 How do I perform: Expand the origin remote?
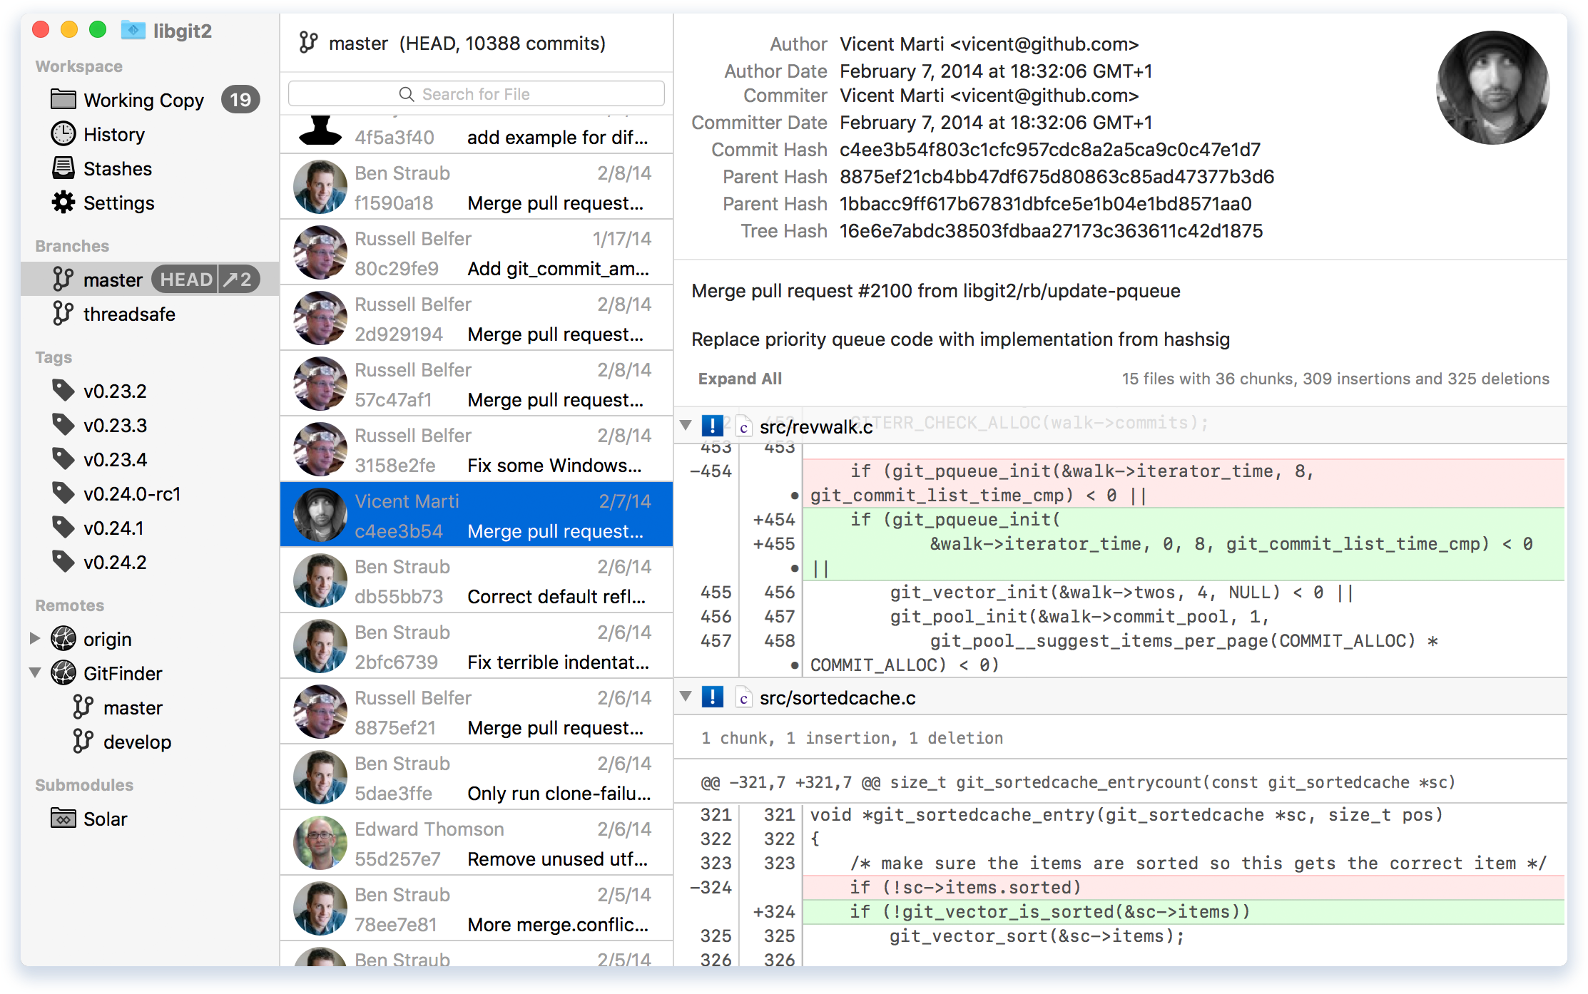coord(34,639)
